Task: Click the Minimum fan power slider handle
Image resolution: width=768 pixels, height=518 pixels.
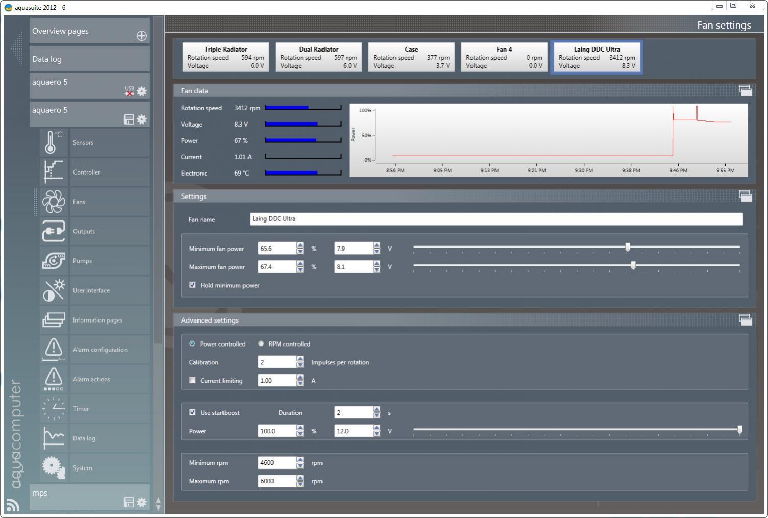Action: click(628, 247)
